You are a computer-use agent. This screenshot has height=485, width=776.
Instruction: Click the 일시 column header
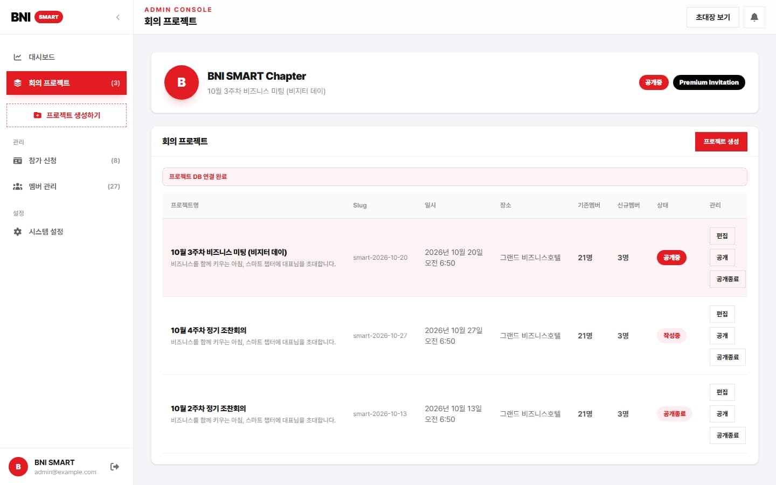point(430,205)
